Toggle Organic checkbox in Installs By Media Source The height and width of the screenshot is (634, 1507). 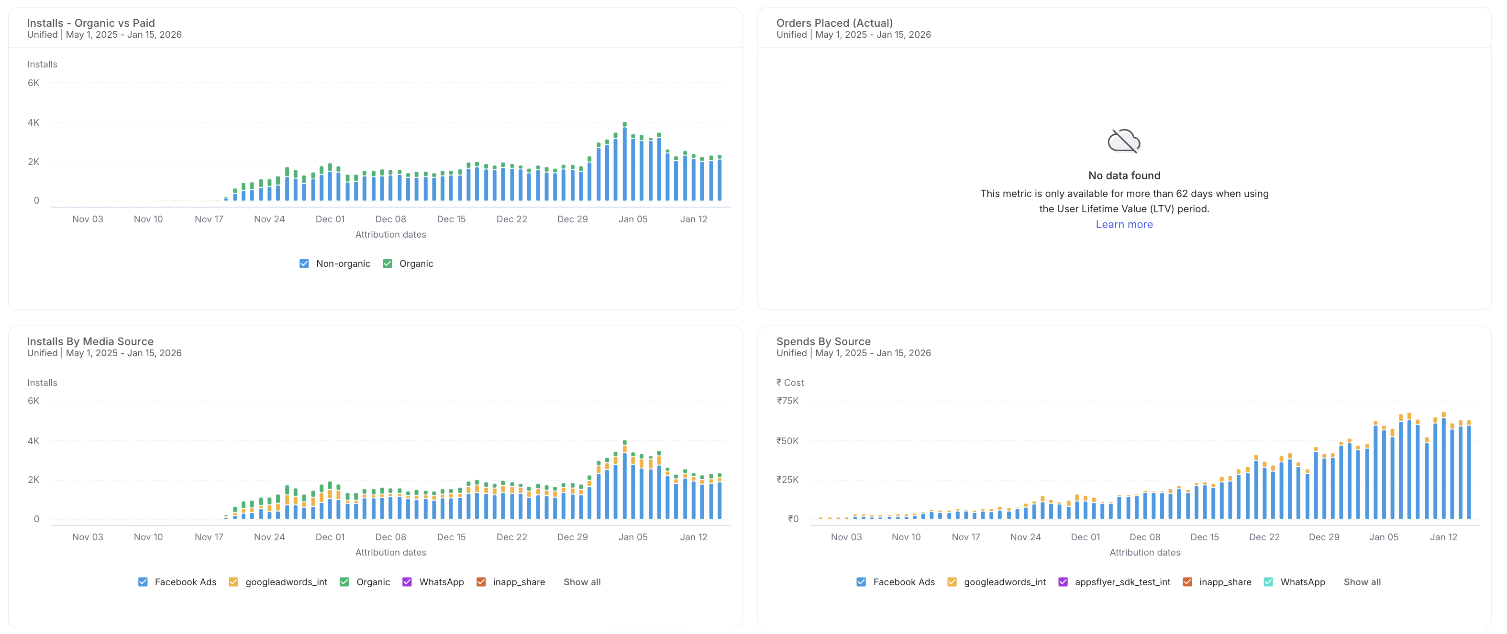(344, 582)
